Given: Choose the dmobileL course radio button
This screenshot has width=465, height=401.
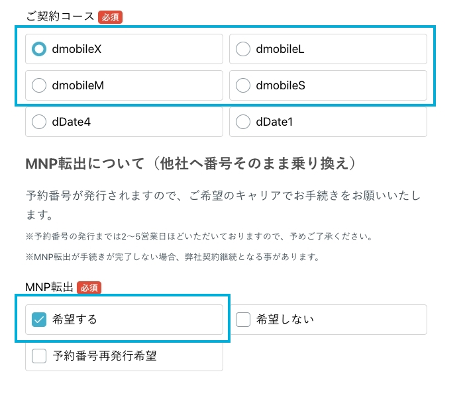Looking at the screenshot, I should pyautogui.click(x=243, y=49).
